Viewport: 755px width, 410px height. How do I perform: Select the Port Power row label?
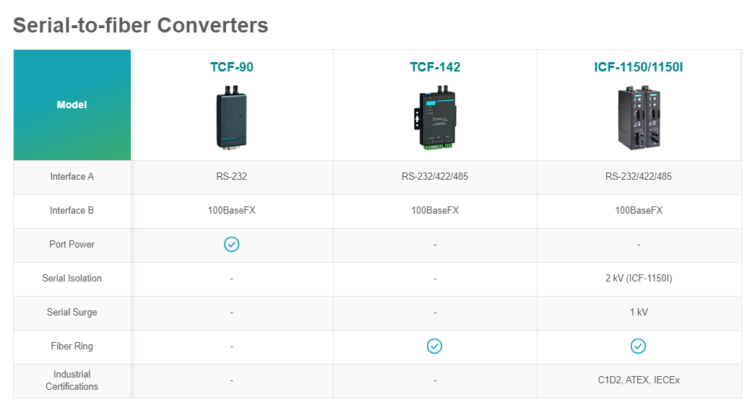click(72, 245)
